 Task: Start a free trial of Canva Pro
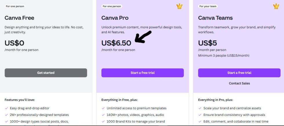click(142, 73)
